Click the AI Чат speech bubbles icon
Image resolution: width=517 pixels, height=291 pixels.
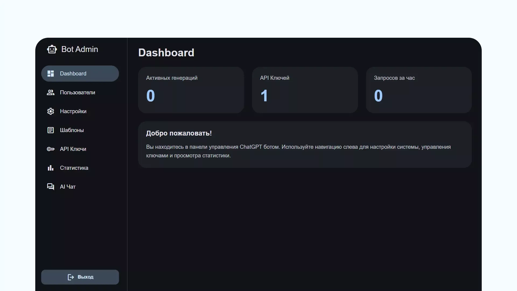point(51,187)
